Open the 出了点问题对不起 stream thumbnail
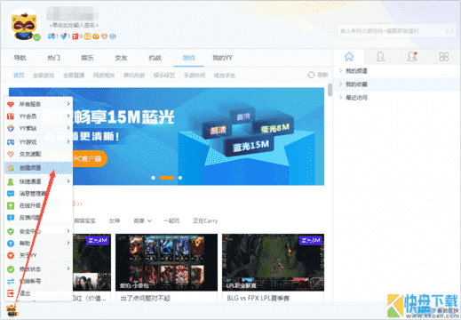This screenshot has width=461, height=320. click(166, 262)
